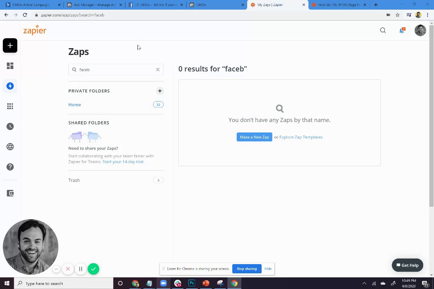Select the Zaps lightning bolt icon
434x289 pixels.
[x=10, y=86]
